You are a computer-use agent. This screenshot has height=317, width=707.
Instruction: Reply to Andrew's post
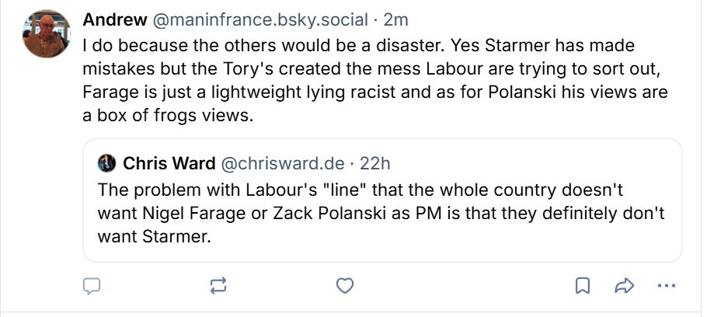point(92,286)
